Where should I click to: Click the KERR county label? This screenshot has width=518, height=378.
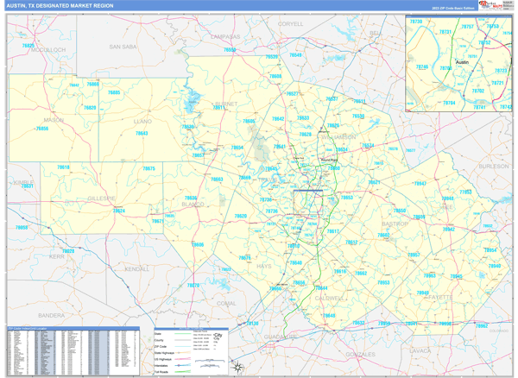point(56,256)
